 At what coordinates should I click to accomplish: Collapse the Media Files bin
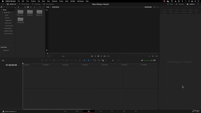click(x=3, y=13)
